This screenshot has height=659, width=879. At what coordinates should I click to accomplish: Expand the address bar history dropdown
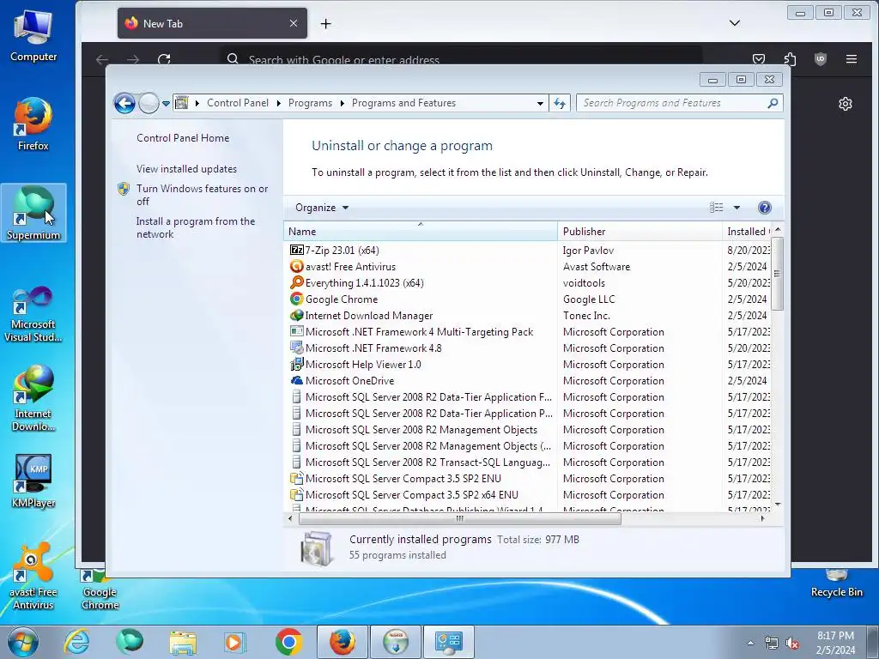tap(540, 103)
